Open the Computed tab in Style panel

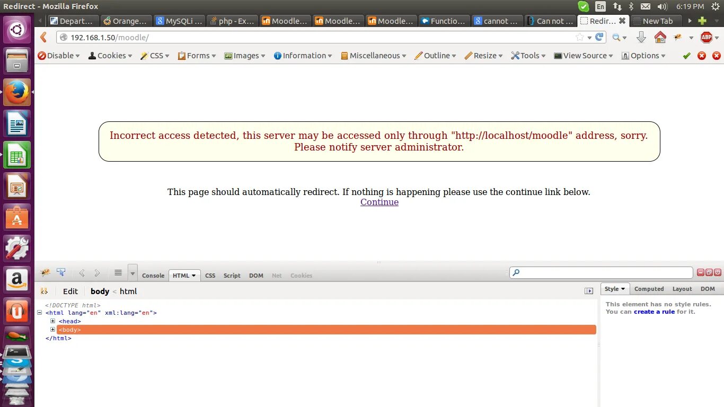click(x=649, y=289)
